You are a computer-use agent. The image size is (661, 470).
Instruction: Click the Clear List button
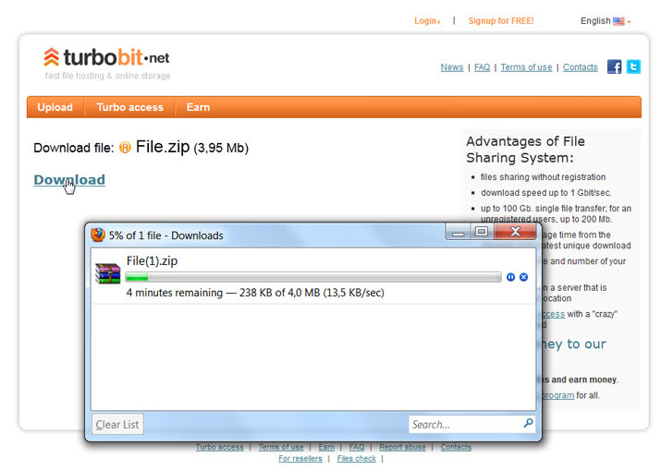click(x=117, y=424)
